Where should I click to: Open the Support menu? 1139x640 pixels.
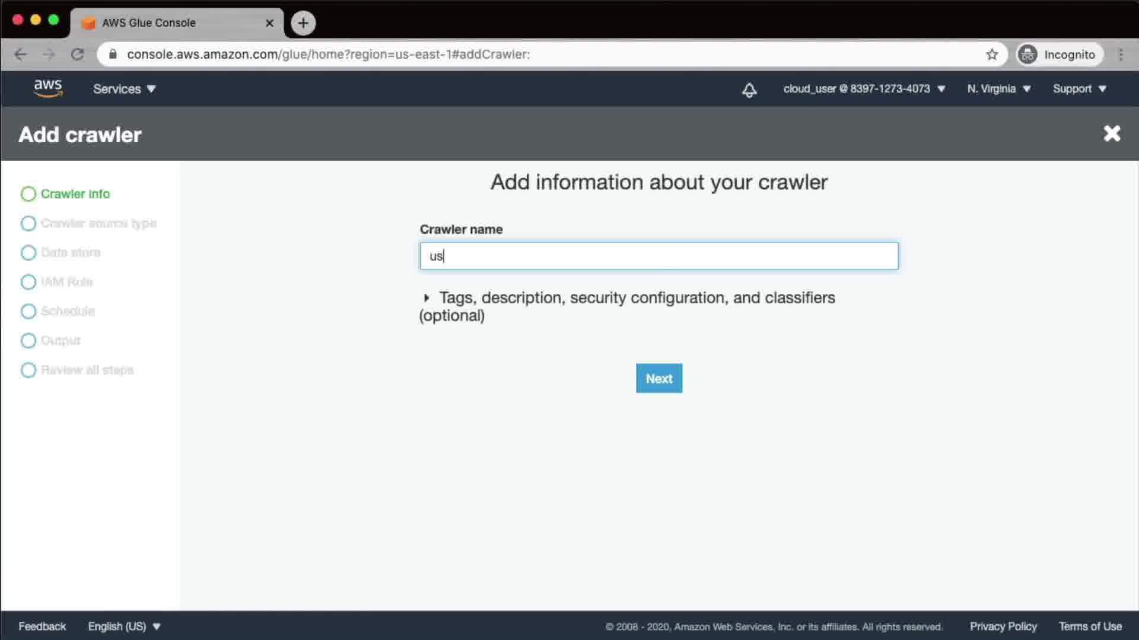(1079, 89)
